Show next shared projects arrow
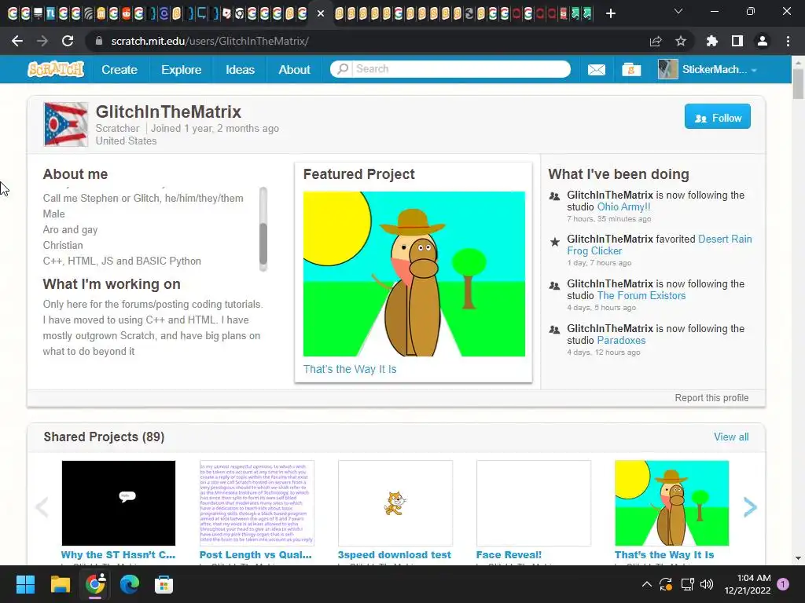 pyautogui.click(x=750, y=507)
